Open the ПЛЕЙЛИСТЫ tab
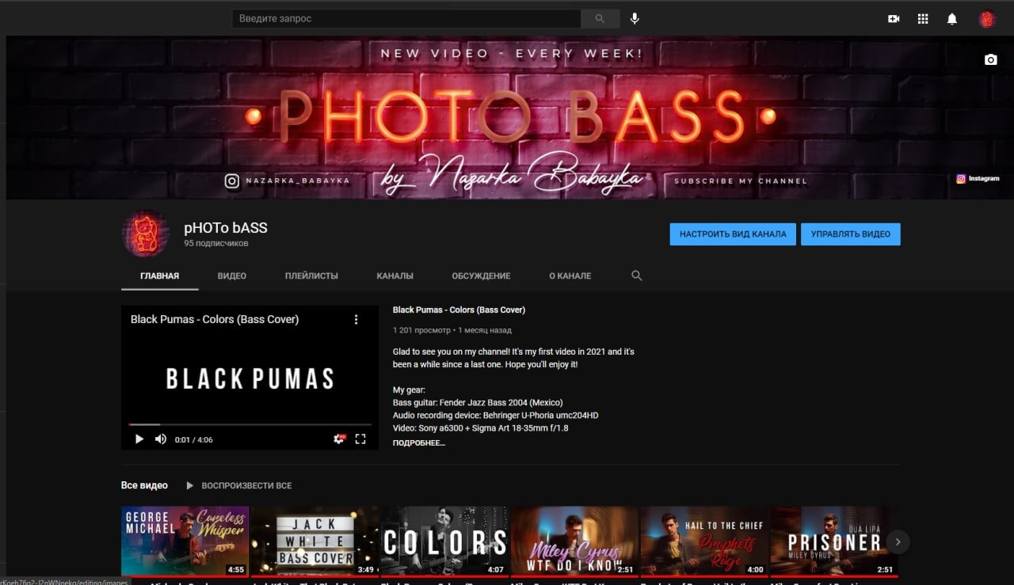Image resolution: width=1014 pixels, height=585 pixels. 311,275
